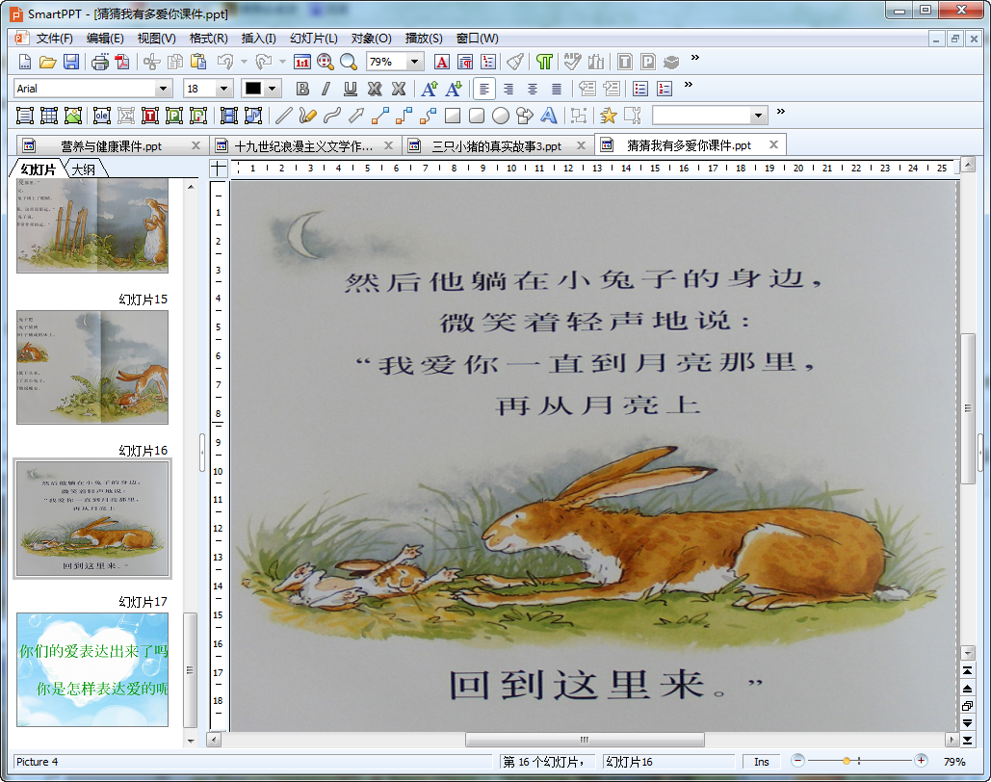This screenshot has width=991, height=782.
Task: Switch to 营养与健康课件.ppt tab
Action: 112,146
